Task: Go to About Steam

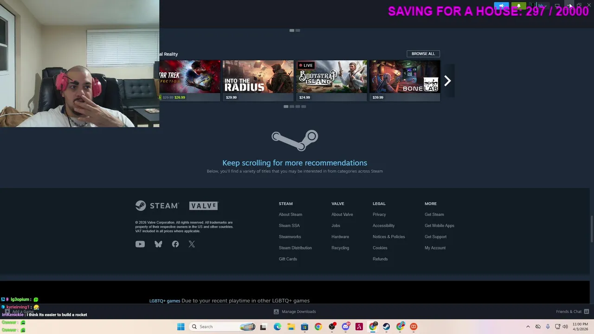Action: click(x=291, y=214)
